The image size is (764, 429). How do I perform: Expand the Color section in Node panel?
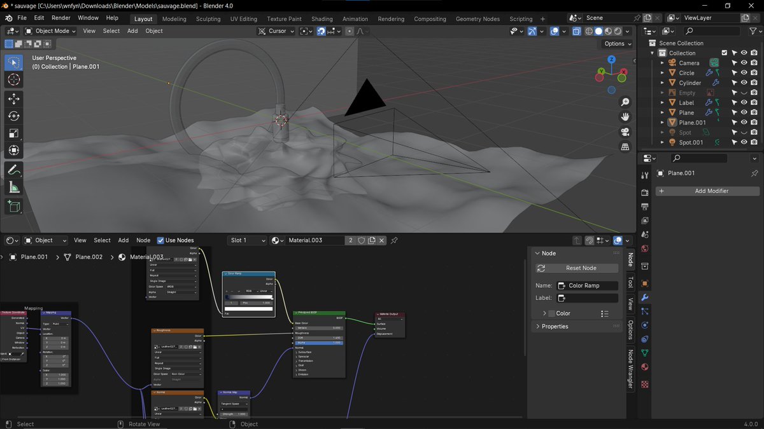(545, 313)
